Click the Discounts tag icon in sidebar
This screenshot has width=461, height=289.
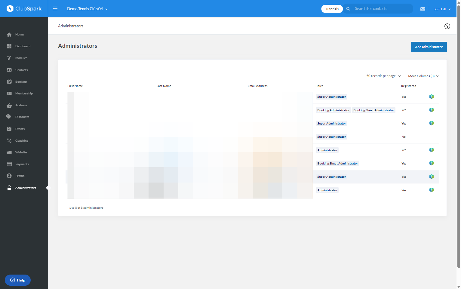pyautogui.click(x=9, y=117)
